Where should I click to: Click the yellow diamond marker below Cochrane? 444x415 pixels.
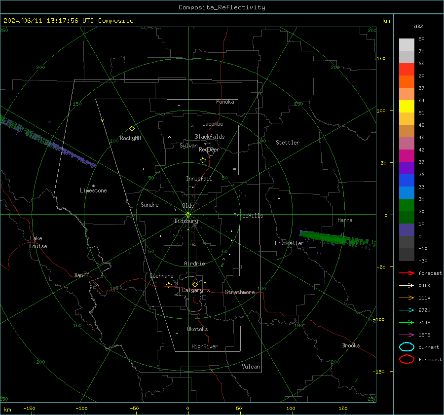pyautogui.click(x=169, y=285)
